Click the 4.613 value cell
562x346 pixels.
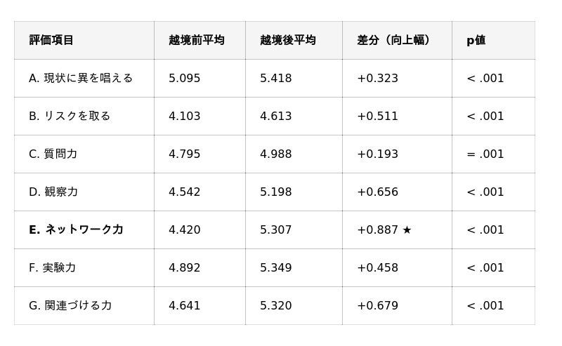pyautogui.click(x=276, y=117)
